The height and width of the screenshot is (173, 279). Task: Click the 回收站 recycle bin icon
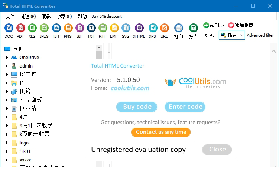click(14, 108)
